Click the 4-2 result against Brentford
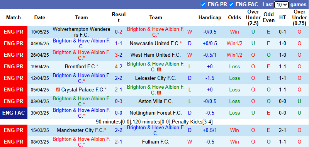The width and height of the screenshot is (309, 147). [119, 67]
